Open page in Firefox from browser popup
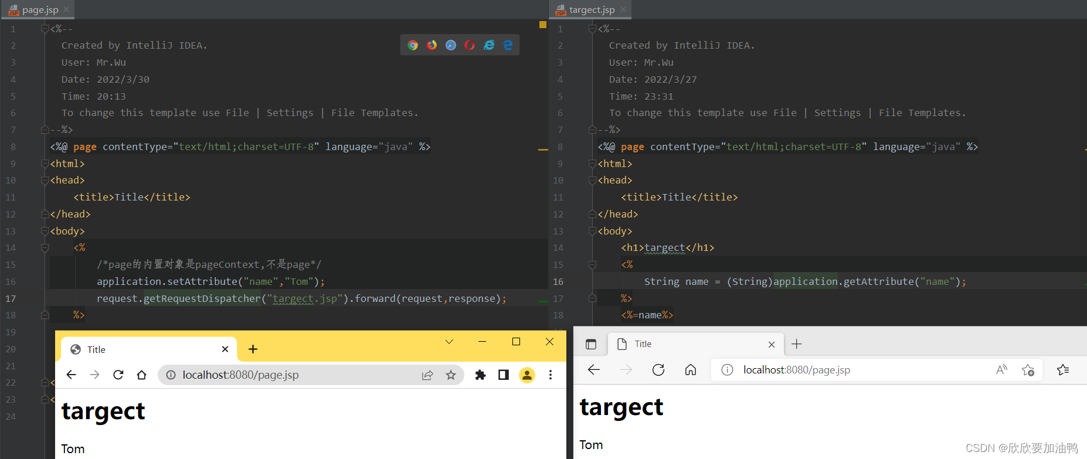Screen dimensions: 1087x459 [x=432, y=45]
